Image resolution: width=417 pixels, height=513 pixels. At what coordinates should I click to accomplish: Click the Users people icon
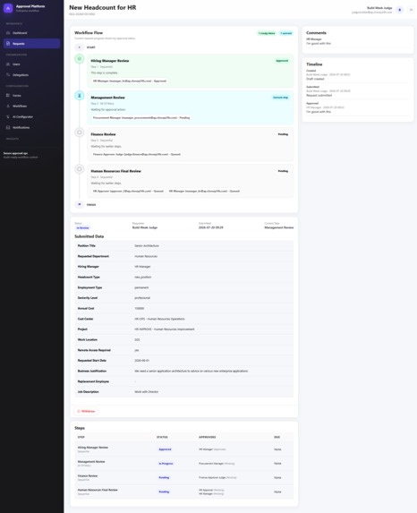(x=8, y=64)
